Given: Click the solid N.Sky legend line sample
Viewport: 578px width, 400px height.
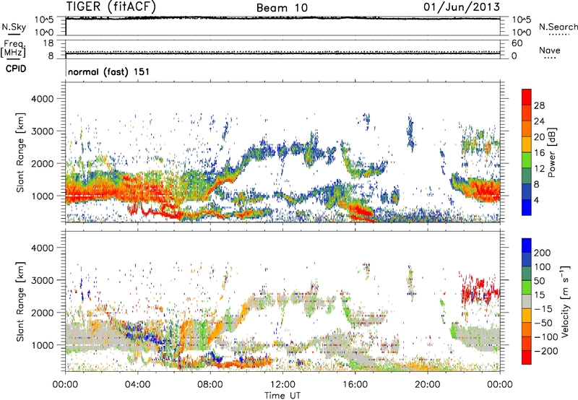Looking at the screenshot, I should [14, 35].
